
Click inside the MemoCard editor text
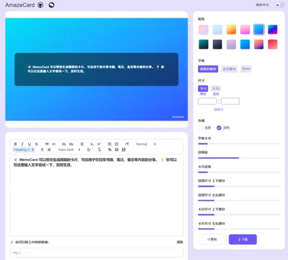point(95,162)
